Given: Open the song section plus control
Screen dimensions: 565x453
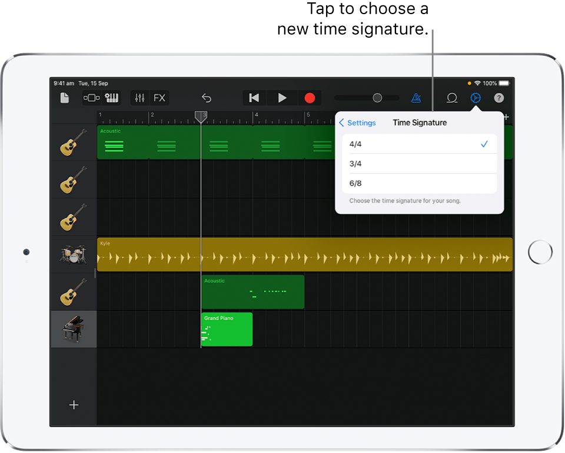Looking at the screenshot, I should click(x=506, y=117).
